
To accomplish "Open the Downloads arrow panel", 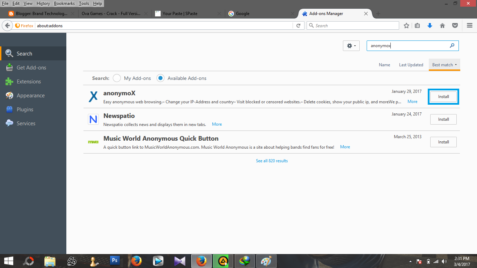I will pos(430,25).
